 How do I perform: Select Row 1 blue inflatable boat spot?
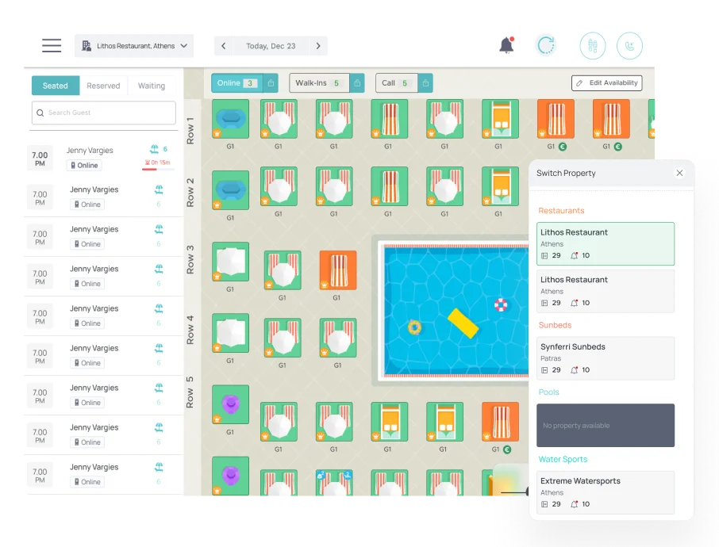pos(230,119)
